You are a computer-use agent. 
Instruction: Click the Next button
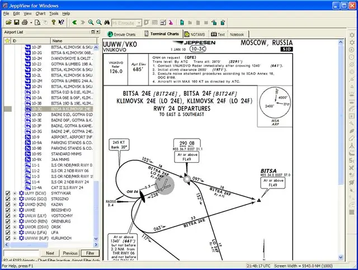[50, 253]
